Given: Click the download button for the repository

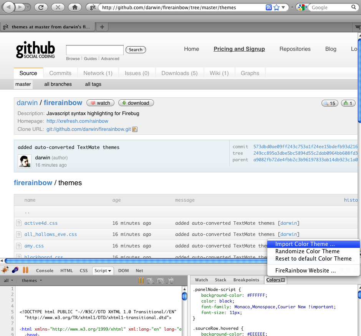Looking at the screenshot, I should click(136, 103).
